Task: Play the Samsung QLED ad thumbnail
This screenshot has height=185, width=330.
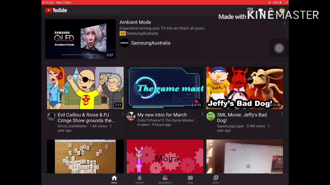Action: [80, 39]
